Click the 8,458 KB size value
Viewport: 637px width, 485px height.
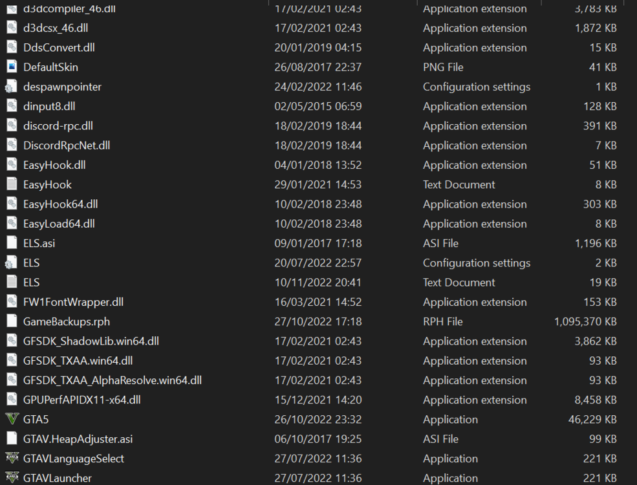coord(596,400)
